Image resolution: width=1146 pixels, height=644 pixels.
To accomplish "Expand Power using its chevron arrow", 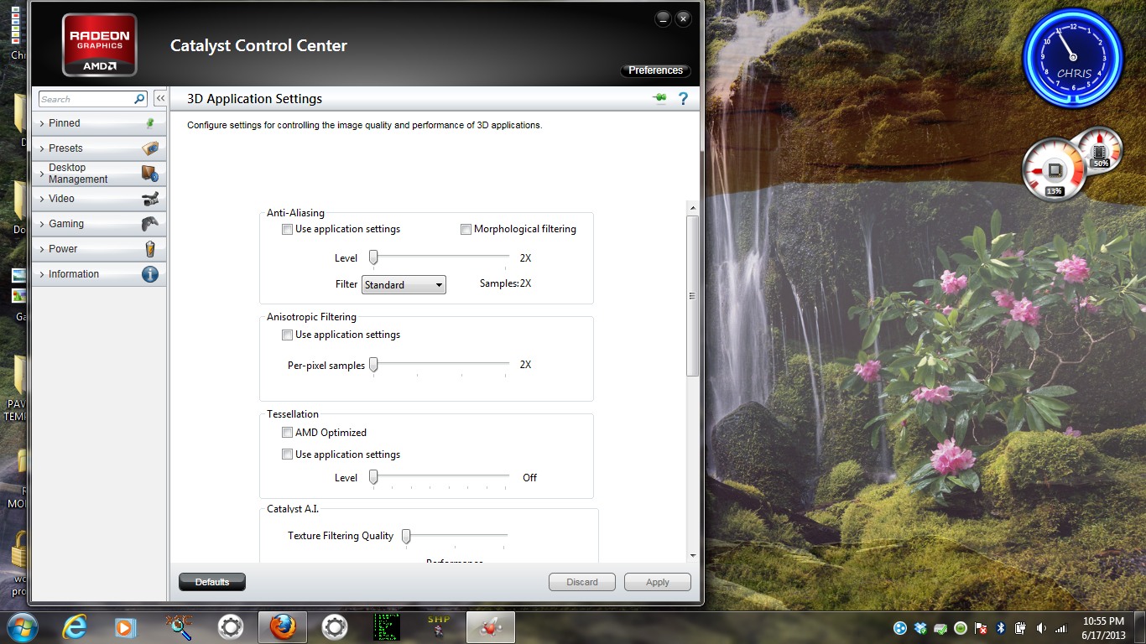I will [42, 249].
